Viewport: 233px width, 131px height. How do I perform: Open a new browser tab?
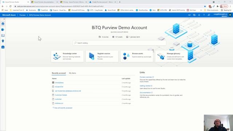(120, 2)
